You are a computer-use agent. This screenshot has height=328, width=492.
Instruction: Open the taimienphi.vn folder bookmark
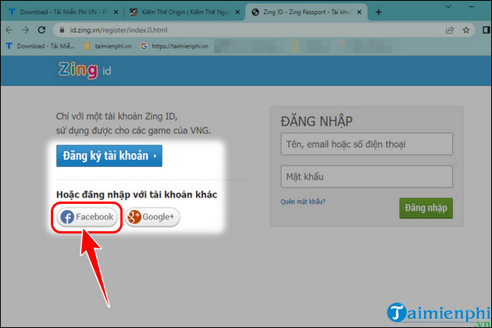pyautogui.click(x=108, y=46)
